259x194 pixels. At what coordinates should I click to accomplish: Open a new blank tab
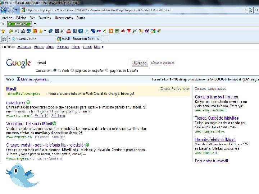click(104, 39)
